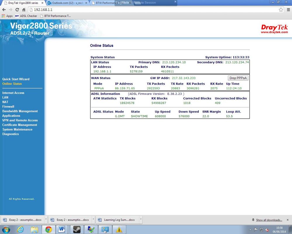The image size is (292, 234).
Task: Open Quick Start Wizard in sidebar
Action: tap(16, 79)
